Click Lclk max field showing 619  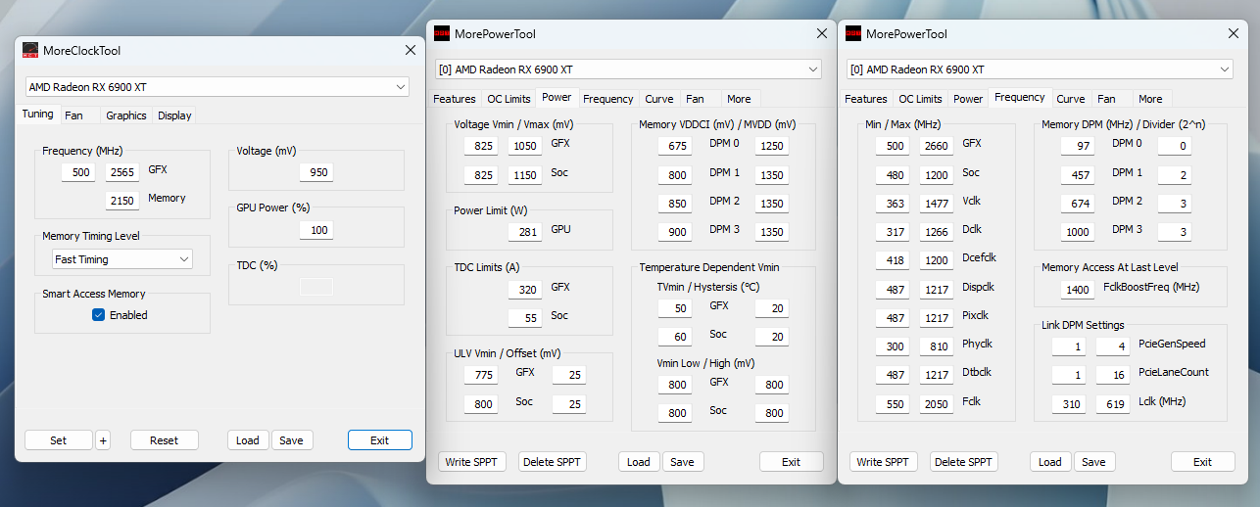tap(1113, 404)
